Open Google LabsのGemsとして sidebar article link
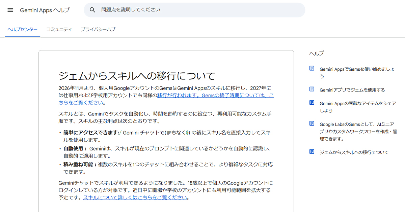This screenshot has height=212, width=405. click(358, 131)
